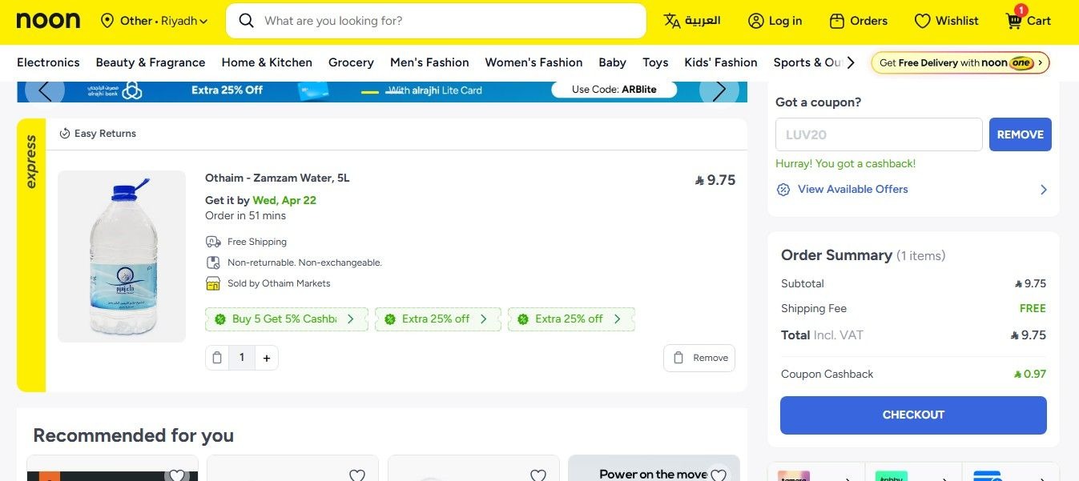Go to next promo banner slide
Image resolution: width=1079 pixels, height=481 pixels.
click(719, 91)
